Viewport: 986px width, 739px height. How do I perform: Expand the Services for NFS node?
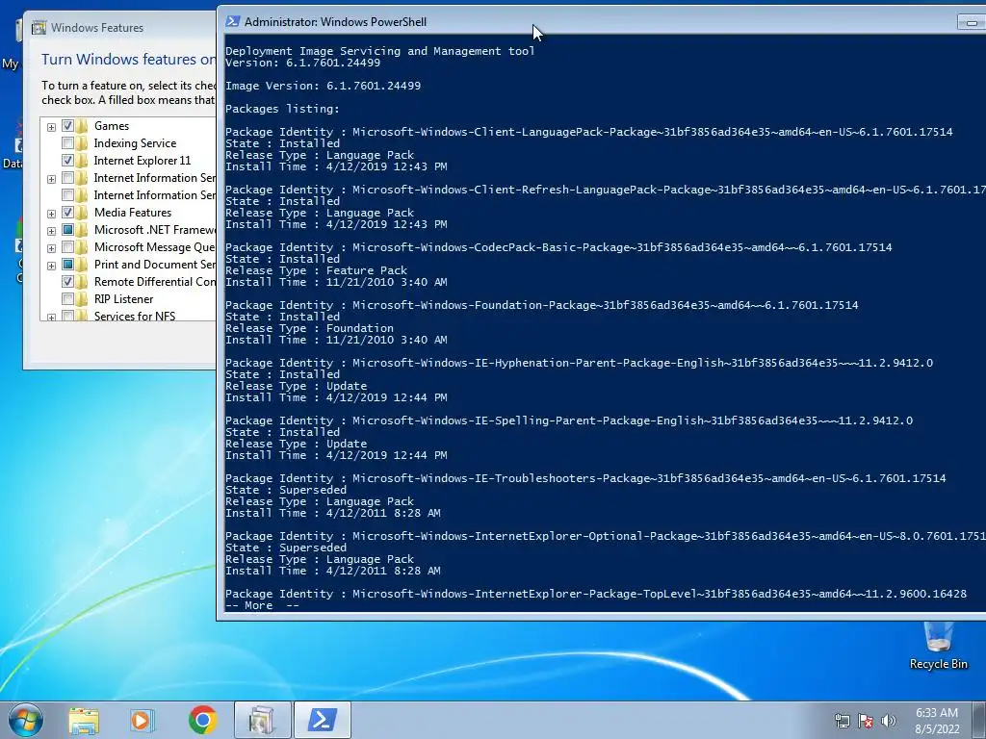pos(52,318)
